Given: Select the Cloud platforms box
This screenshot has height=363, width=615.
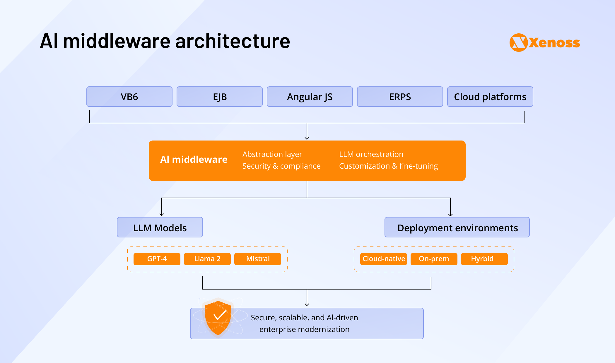Looking at the screenshot, I should (490, 97).
